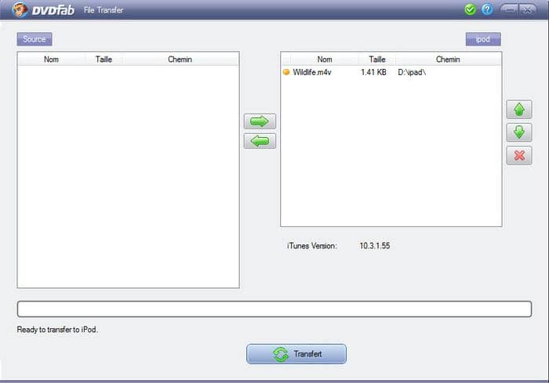Click the iTunes Version label

tap(312, 245)
